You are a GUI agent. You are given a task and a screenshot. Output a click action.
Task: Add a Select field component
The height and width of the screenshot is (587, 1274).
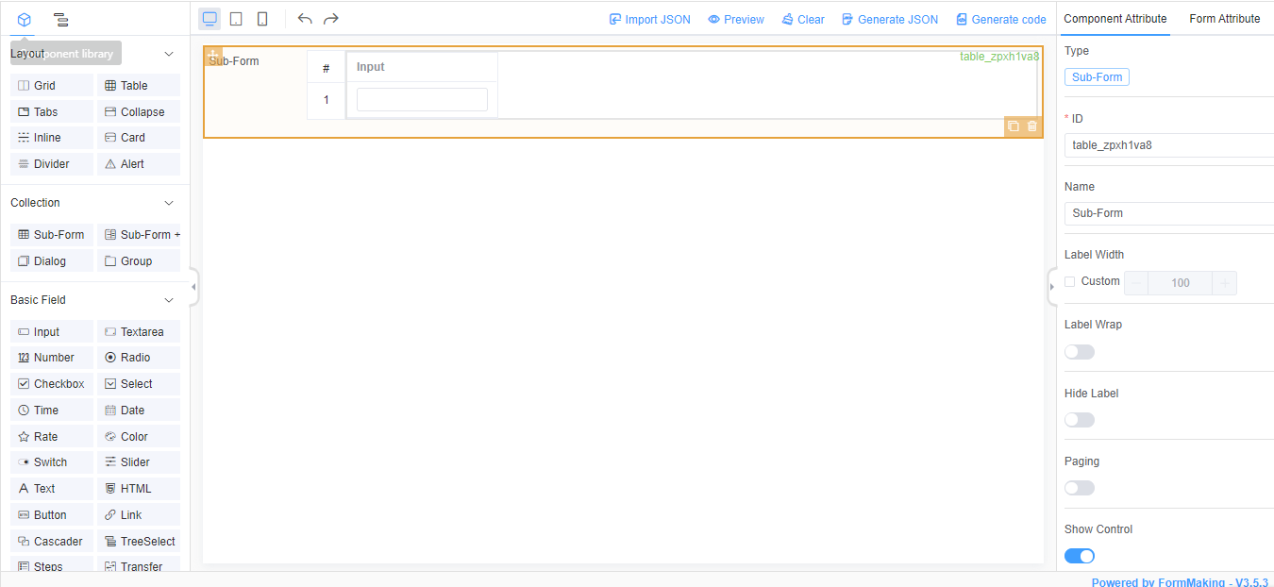[139, 384]
